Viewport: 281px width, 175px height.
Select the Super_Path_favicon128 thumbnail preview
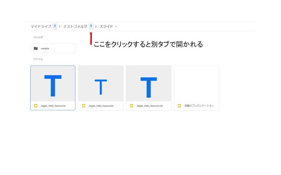point(148,84)
